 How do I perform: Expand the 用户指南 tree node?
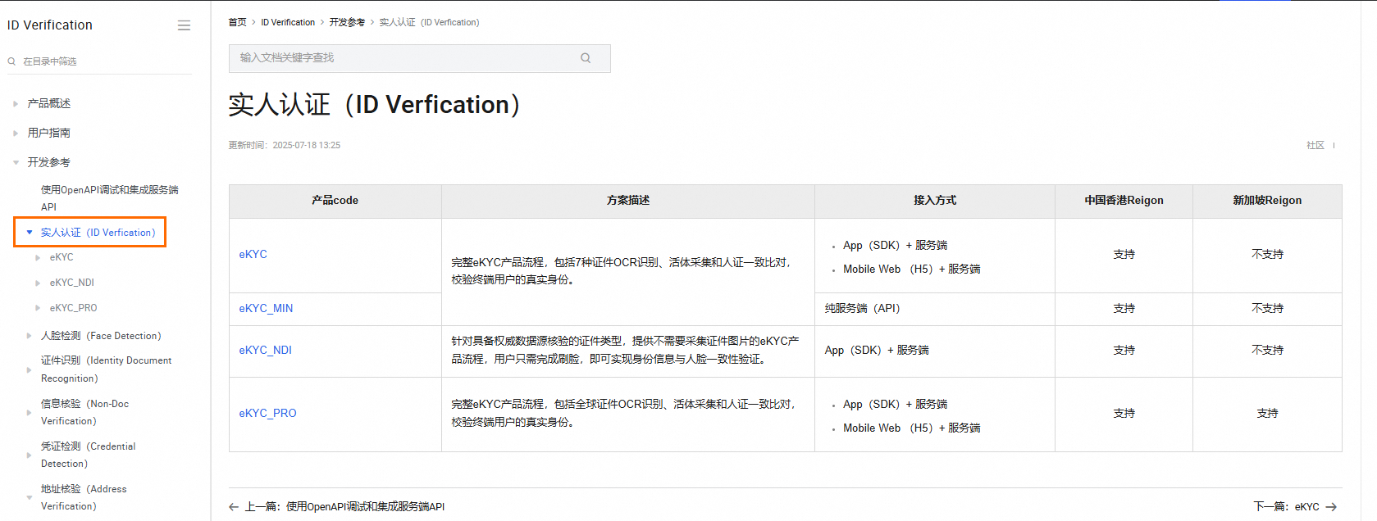16,133
